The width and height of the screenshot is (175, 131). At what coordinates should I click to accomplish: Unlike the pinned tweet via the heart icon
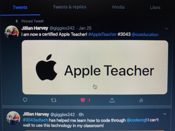click(83, 100)
